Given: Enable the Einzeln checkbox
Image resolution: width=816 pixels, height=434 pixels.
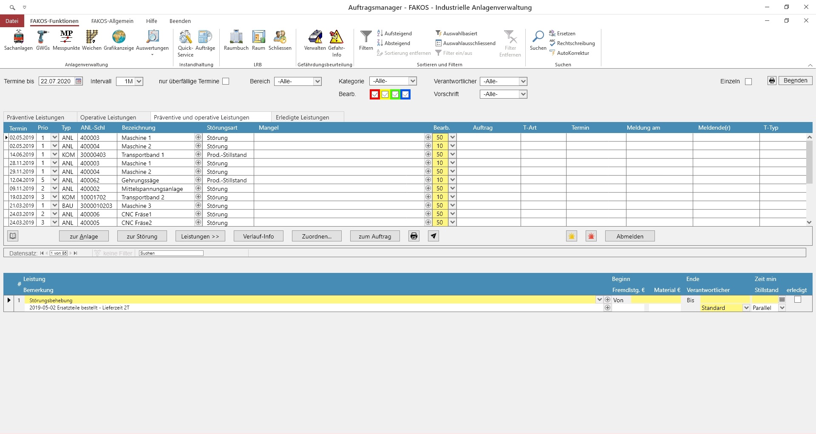Looking at the screenshot, I should point(748,81).
